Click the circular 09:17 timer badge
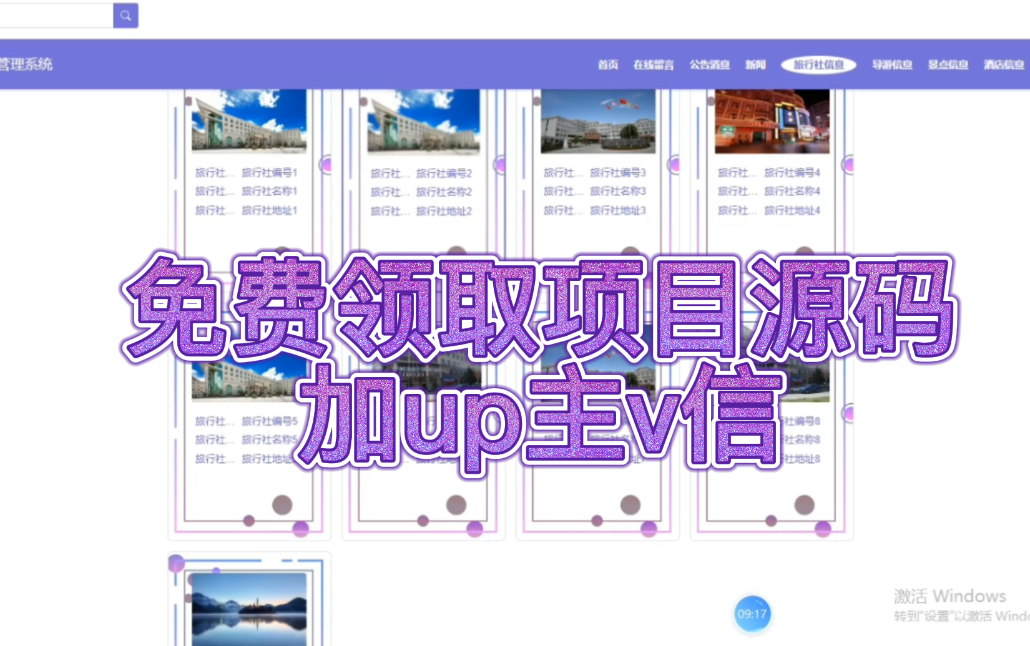The image size is (1030, 646). click(753, 614)
